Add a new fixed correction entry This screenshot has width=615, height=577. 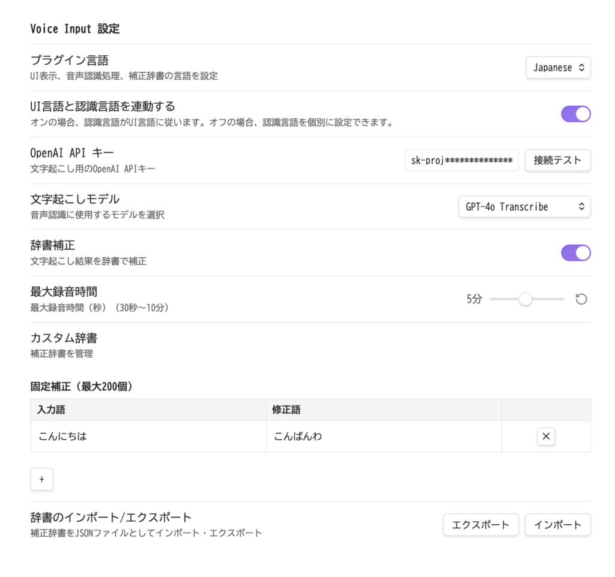pyautogui.click(x=41, y=479)
